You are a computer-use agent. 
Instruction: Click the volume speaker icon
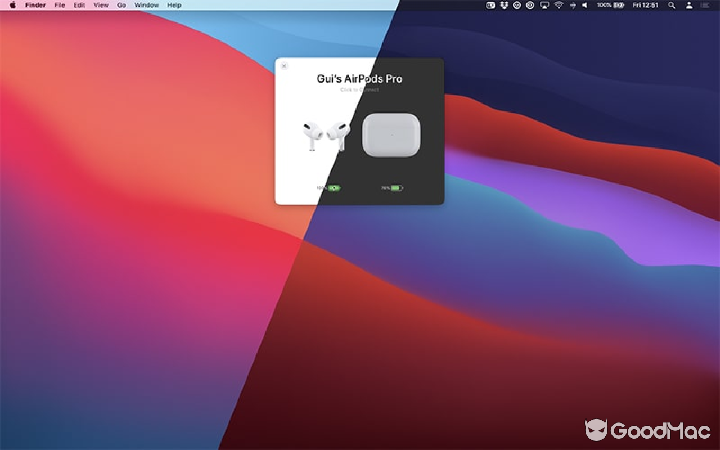click(584, 5)
